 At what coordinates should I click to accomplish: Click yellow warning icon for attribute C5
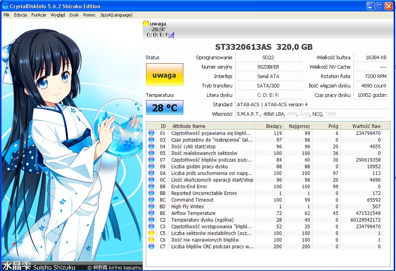tap(151, 233)
